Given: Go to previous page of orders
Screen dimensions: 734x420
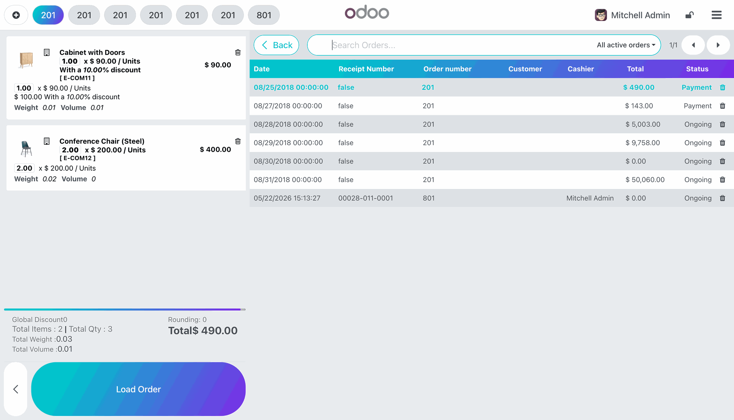Looking at the screenshot, I should [693, 45].
